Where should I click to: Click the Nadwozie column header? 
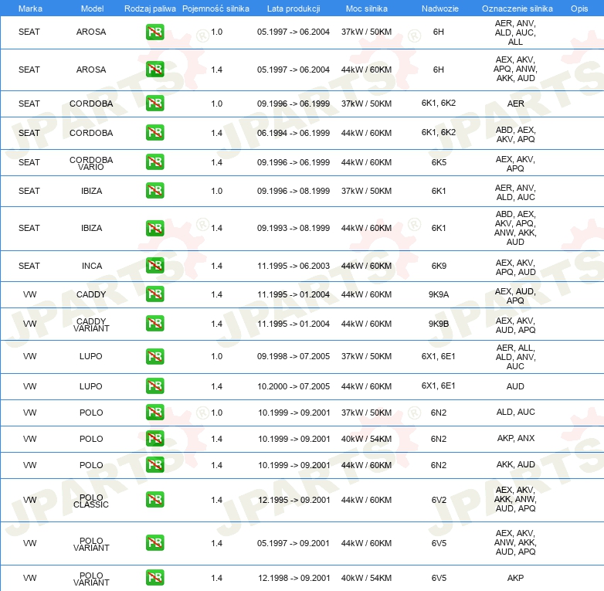(x=440, y=8)
